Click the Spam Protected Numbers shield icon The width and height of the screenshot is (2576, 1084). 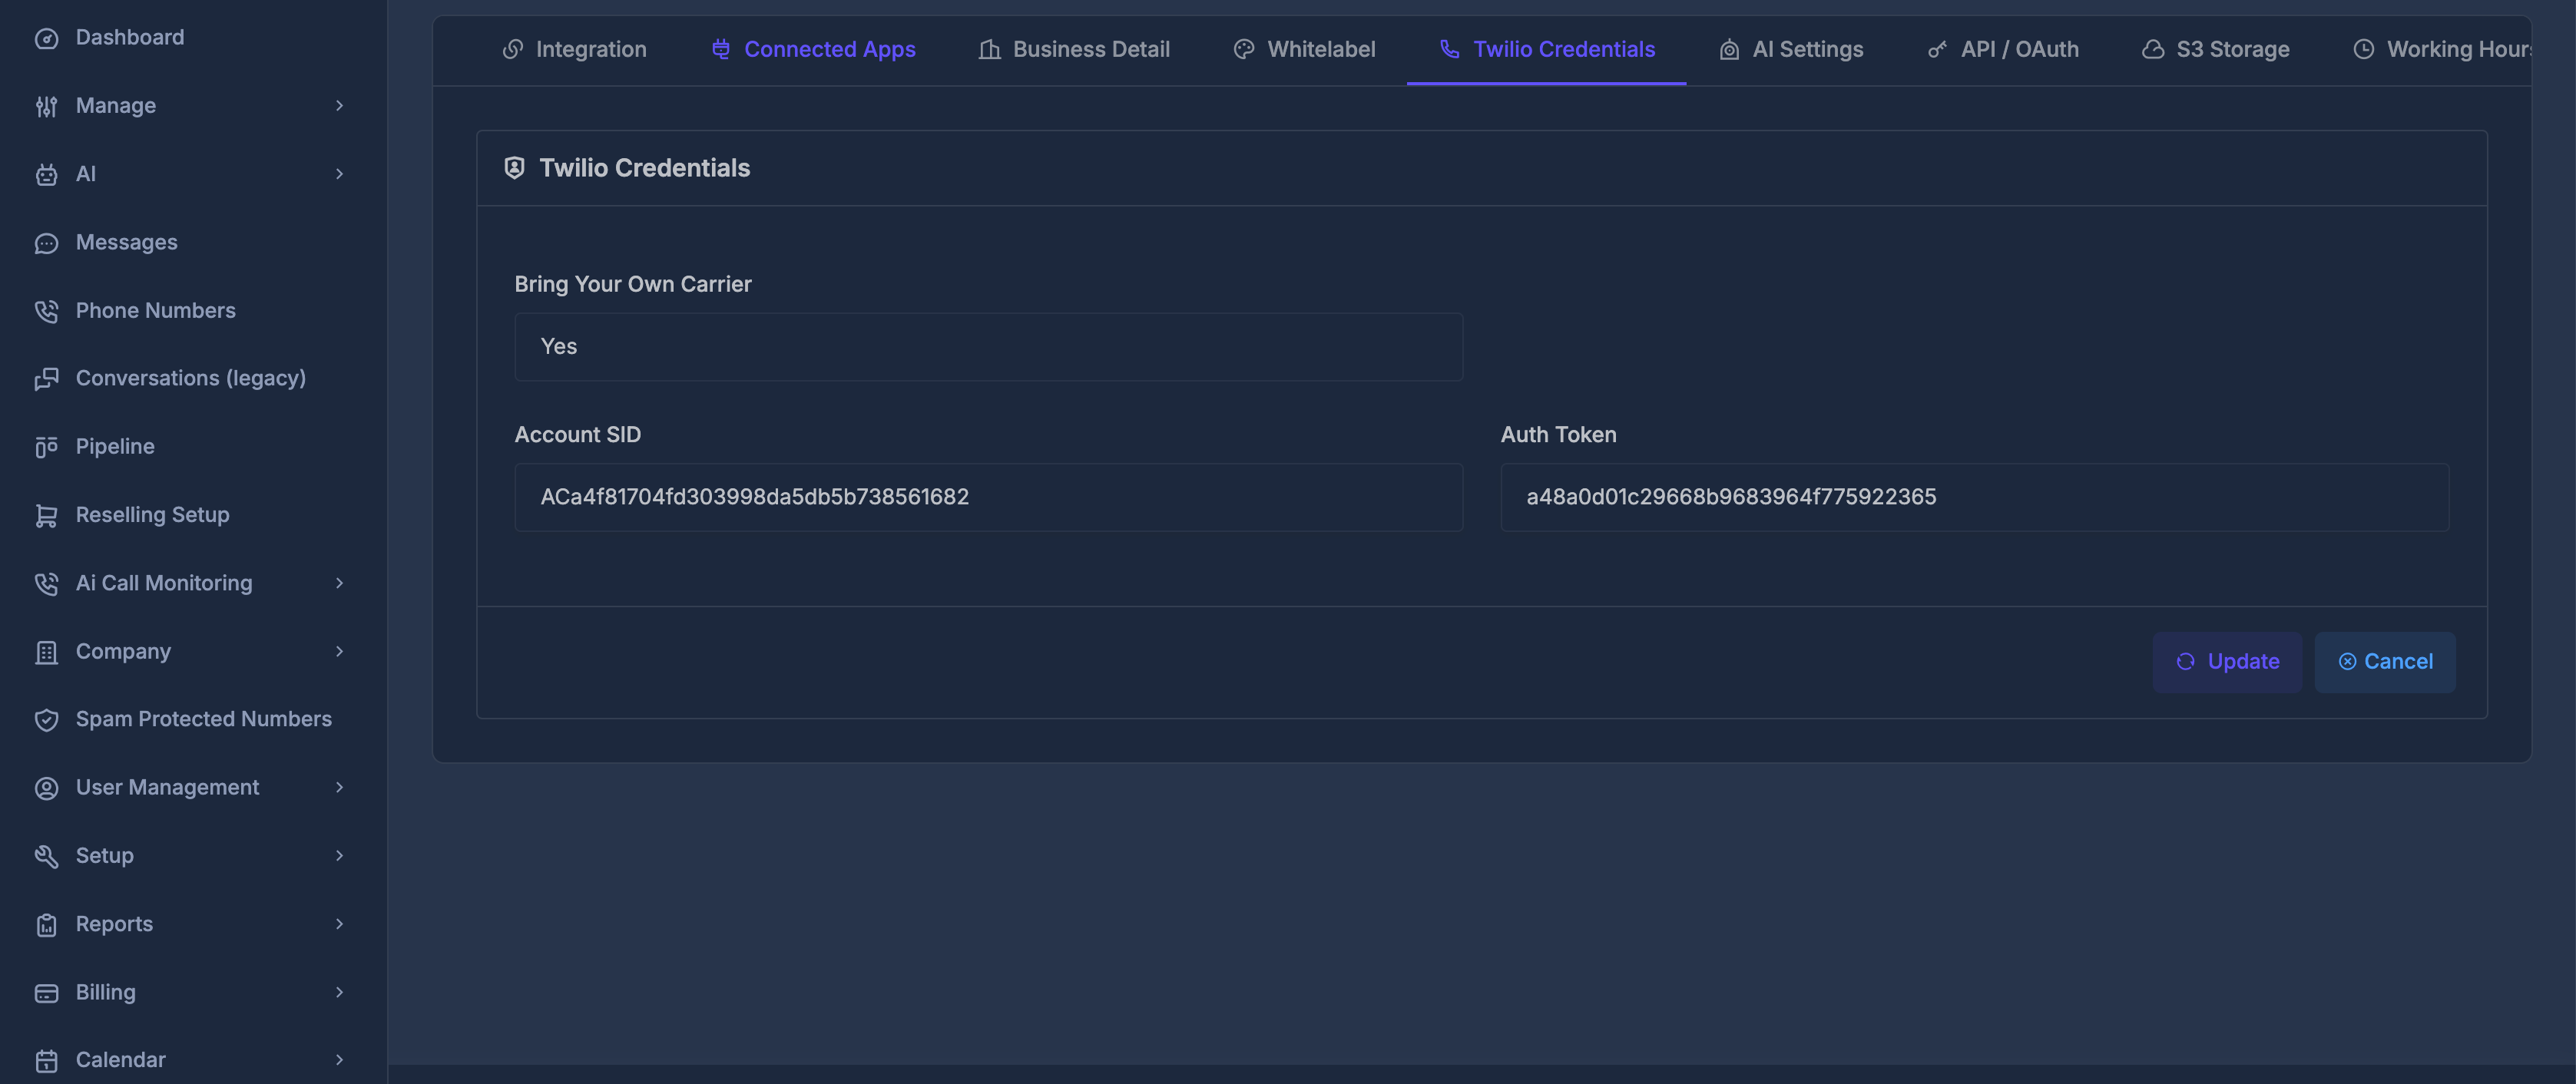(x=46, y=720)
